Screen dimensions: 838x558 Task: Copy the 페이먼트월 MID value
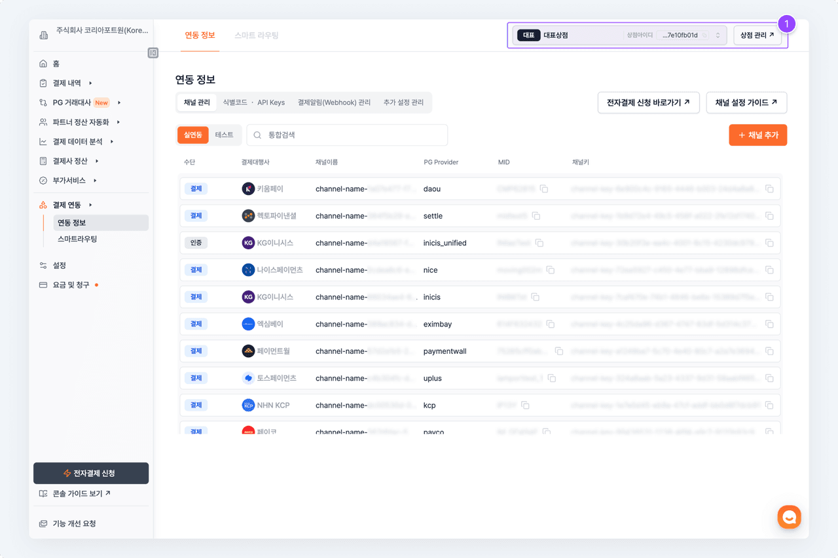[558, 351]
